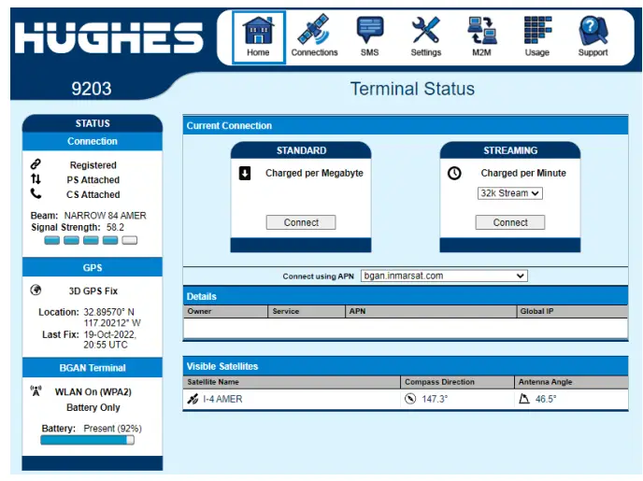
Task: Click the CS Attached phone icon
Action: [x=36, y=193]
